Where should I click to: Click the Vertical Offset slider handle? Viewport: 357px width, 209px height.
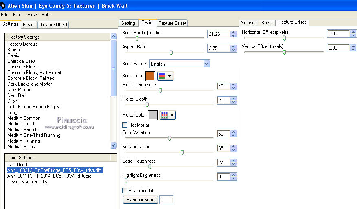pyautogui.click(x=284, y=52)
